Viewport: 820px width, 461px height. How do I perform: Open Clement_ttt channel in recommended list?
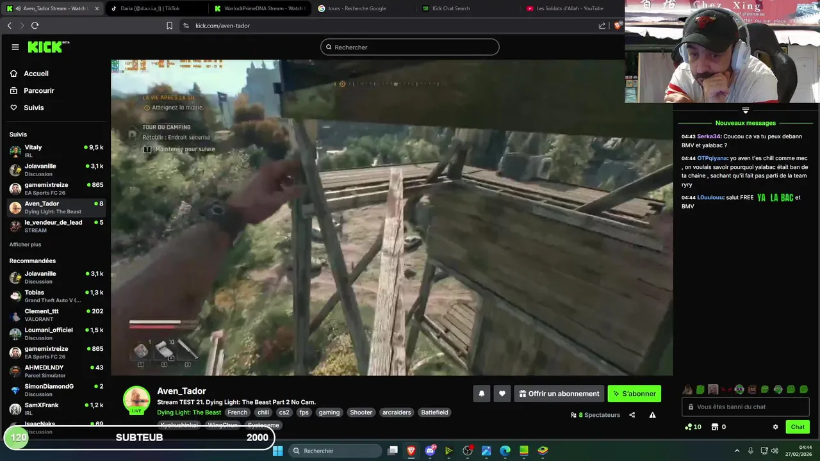[56, 314]
